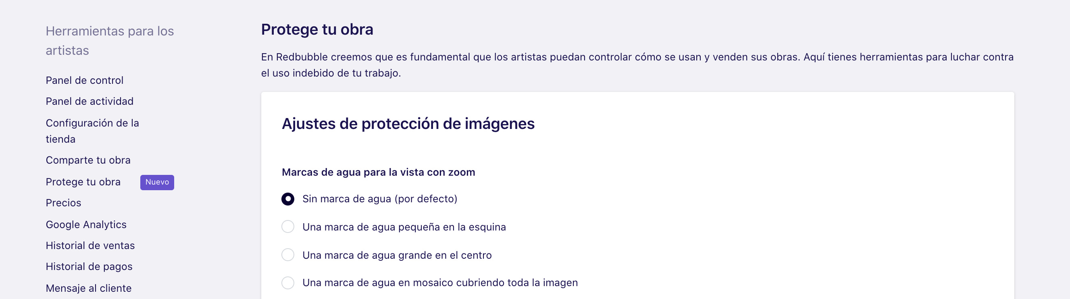Select 'Protege tu obra' in the sidebar
This screenshot has width=1070, height=299.
[x=83, y=181]
